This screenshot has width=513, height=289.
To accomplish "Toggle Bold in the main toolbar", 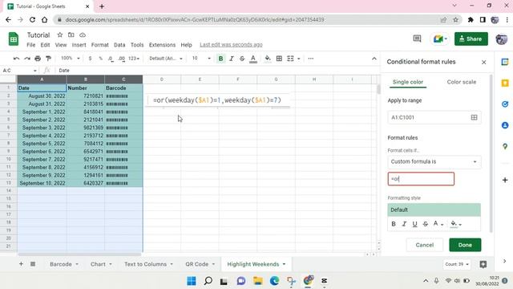I will 221,59.
